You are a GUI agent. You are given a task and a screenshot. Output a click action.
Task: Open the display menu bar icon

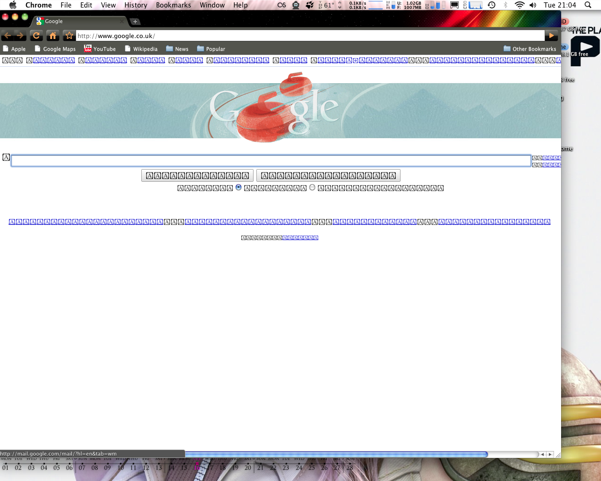[455, 5]
